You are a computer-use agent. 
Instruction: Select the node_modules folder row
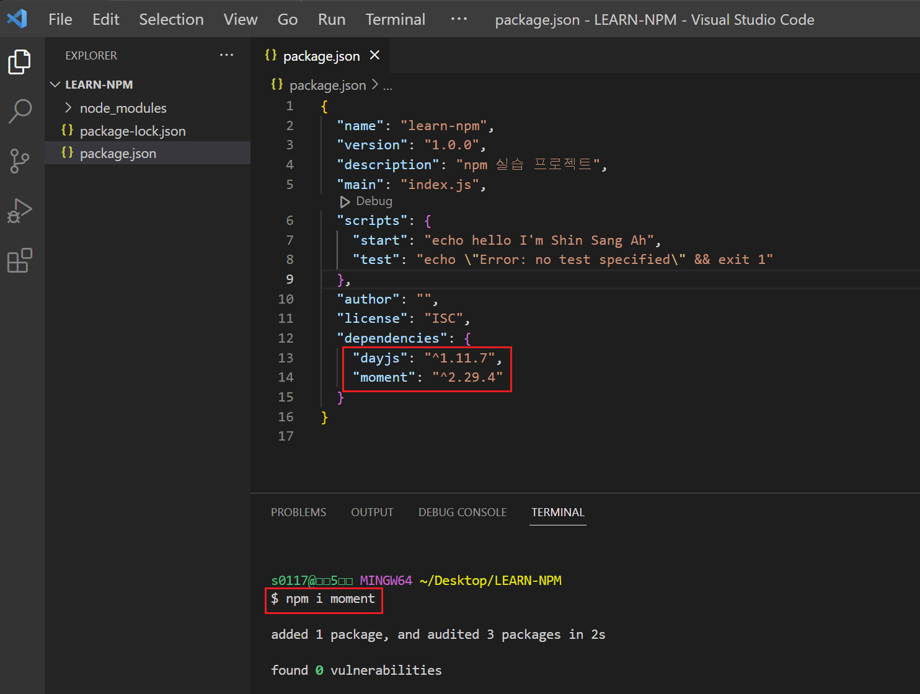click(148, 108)
